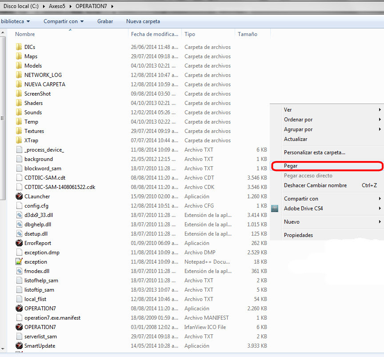Select the _process_device_ file name

tap(44, 150)
